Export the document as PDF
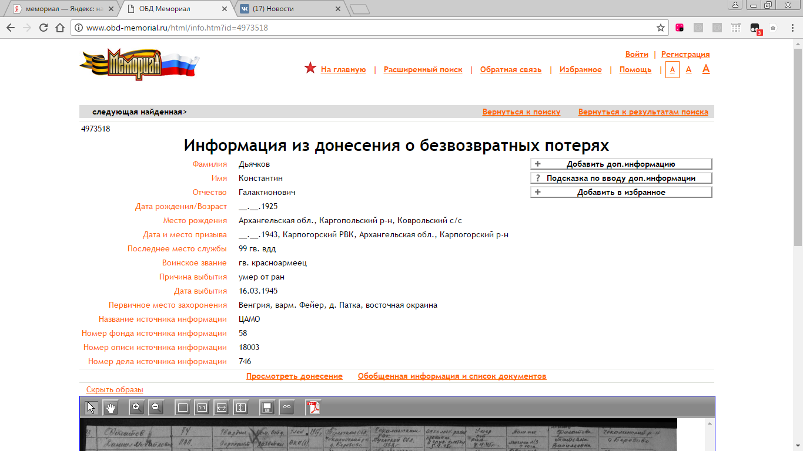The image size is (803, 451). click(x=313, y=408)
